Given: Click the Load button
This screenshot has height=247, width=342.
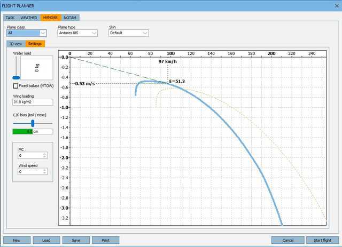Looking at the screenshot, I should point(46,240).
